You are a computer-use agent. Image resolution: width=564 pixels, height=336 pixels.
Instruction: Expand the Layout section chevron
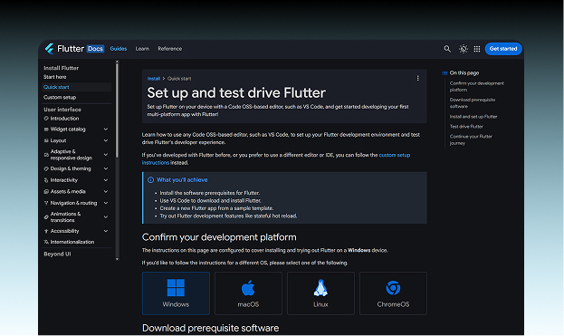click(106, 140)
